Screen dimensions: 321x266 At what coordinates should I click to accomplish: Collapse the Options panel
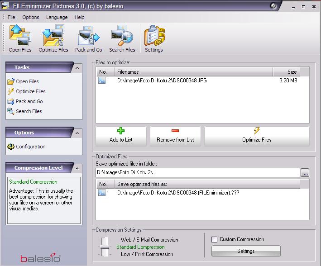[x=77, y=133]
